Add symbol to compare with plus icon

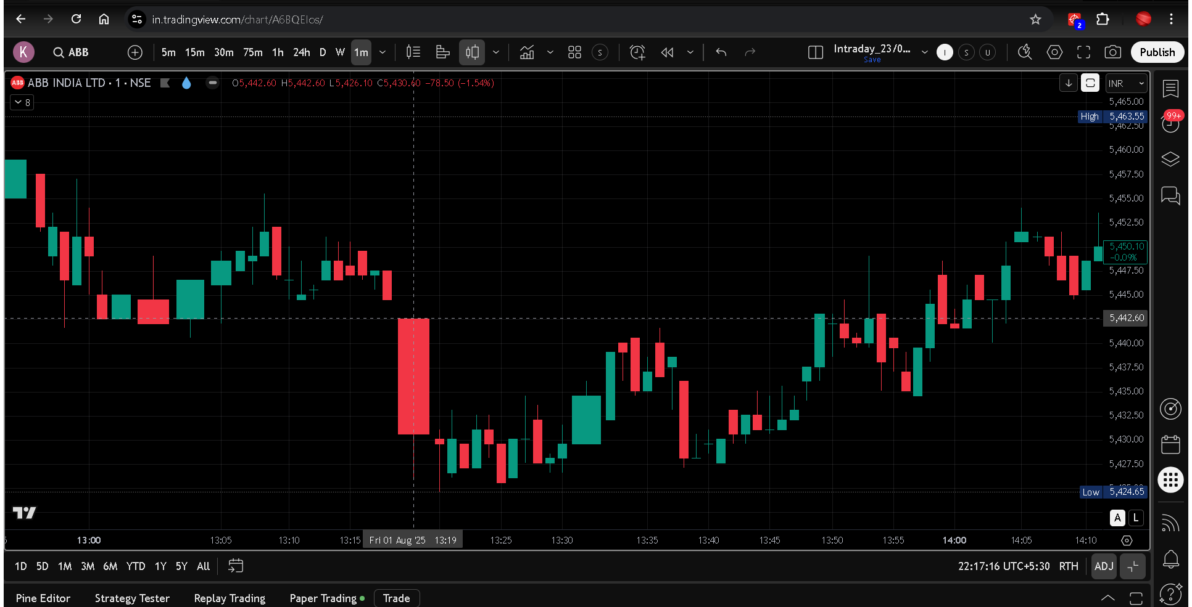135,52
